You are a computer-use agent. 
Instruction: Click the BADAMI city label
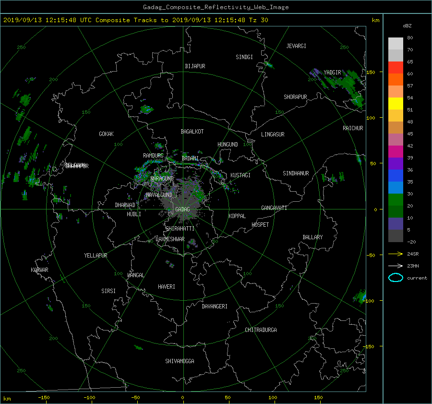coord(190,159)
